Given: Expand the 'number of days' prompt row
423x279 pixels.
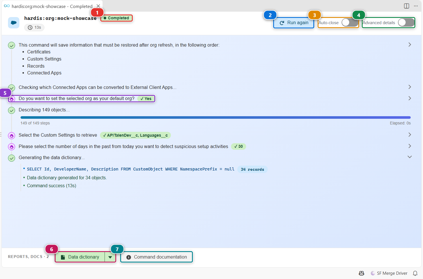Looking at the screenshot, I should click(410, 146).
